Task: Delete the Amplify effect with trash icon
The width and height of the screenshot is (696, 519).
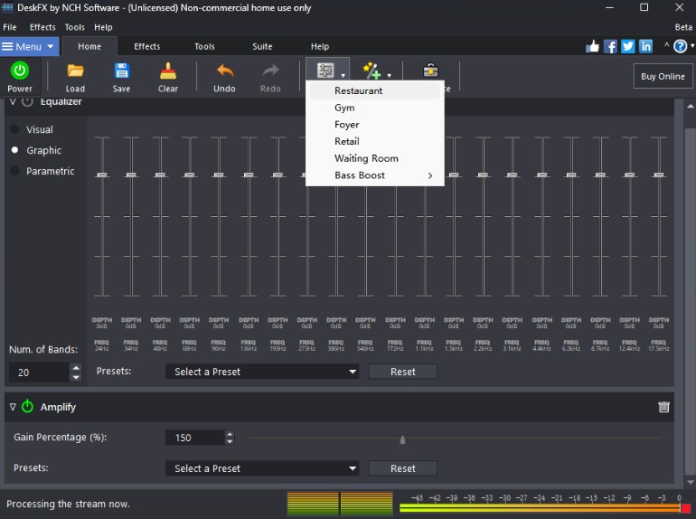Action: [664, 407]
